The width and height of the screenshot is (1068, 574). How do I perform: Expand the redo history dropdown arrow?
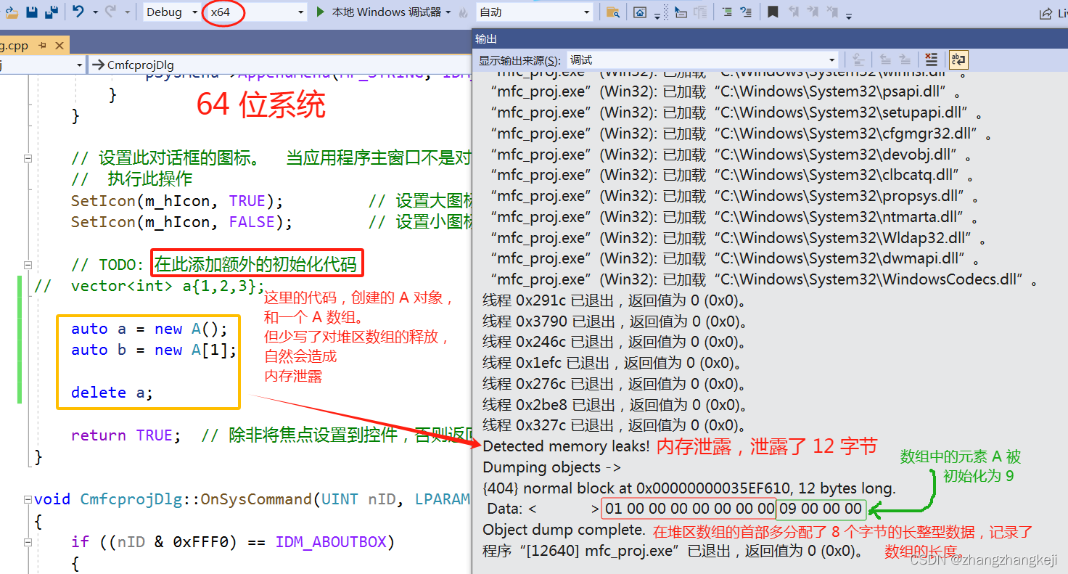pos(127,12)
